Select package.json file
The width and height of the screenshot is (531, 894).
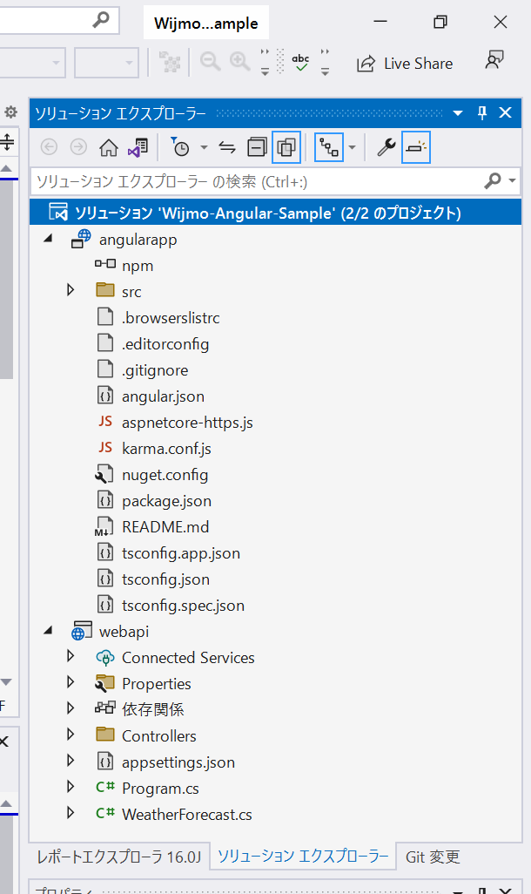(166, 501)
